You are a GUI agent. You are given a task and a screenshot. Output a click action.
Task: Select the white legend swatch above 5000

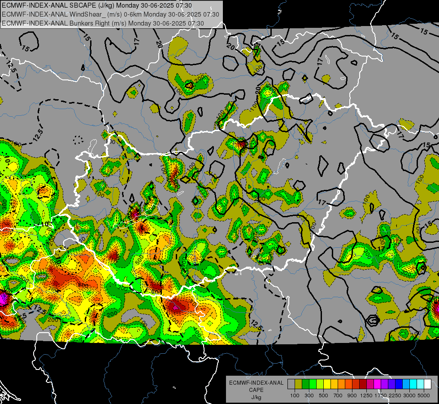(x=427, y=384)
